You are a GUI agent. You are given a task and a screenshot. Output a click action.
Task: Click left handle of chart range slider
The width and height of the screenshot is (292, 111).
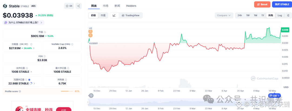pyautogui.click(x=88, y=102)
